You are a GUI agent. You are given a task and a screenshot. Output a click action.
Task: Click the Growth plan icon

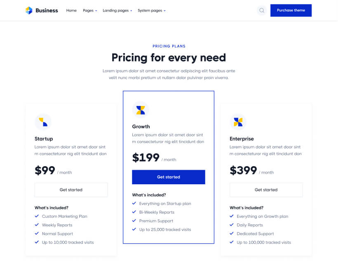141,110
